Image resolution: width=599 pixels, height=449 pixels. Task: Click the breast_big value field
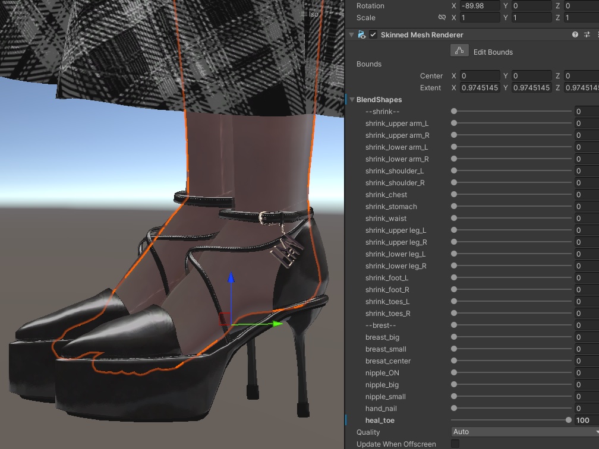pos(585,337)
